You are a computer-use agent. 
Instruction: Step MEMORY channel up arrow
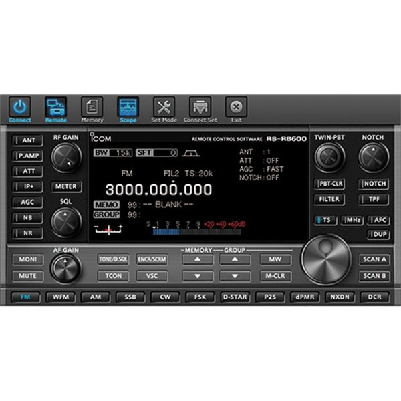198,259
